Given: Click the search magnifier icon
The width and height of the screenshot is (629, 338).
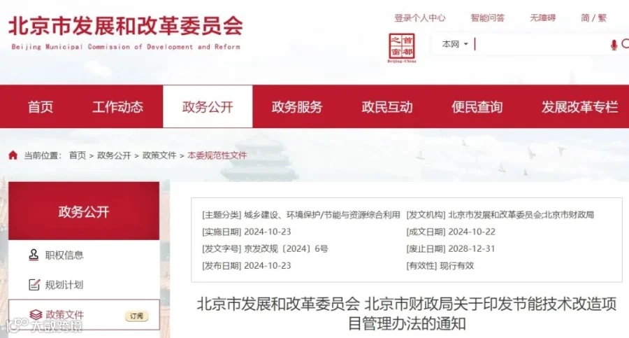Looking at the screenshot, I should point(626,44).
